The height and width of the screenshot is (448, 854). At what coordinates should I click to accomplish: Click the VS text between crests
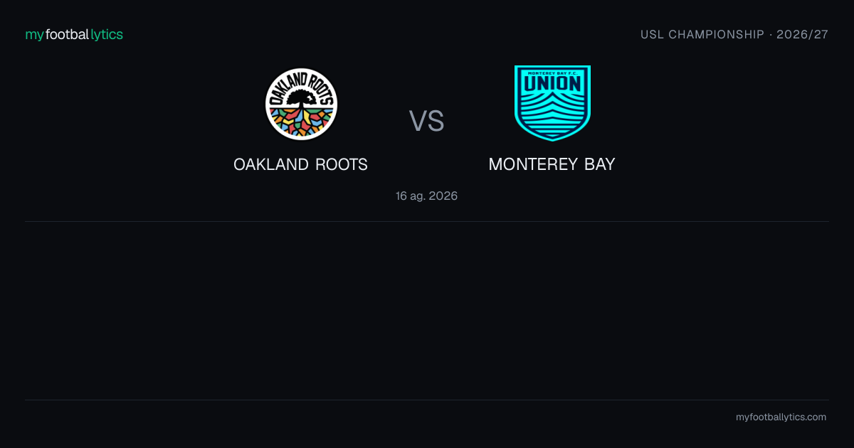pyautogui.click(x=426, y=121)
